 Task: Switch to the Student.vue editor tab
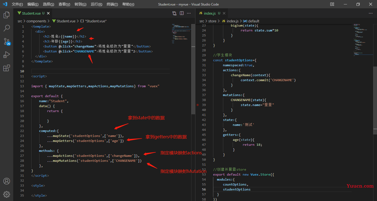click(x=33, y=13)
